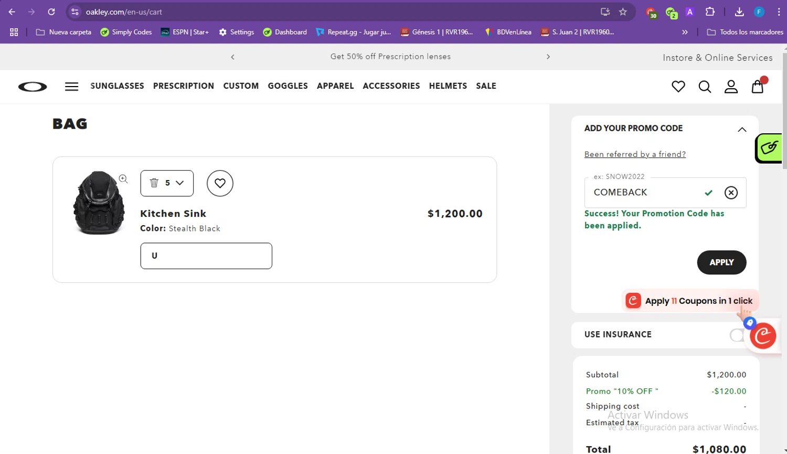Open the Accessories menu
The image size is (787, 454).
click(x=391, y=86)
